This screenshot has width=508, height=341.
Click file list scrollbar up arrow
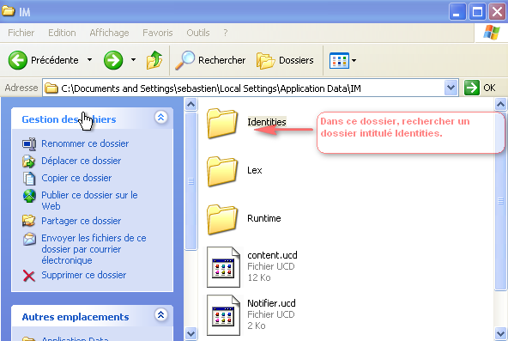(x=500, y=105)
